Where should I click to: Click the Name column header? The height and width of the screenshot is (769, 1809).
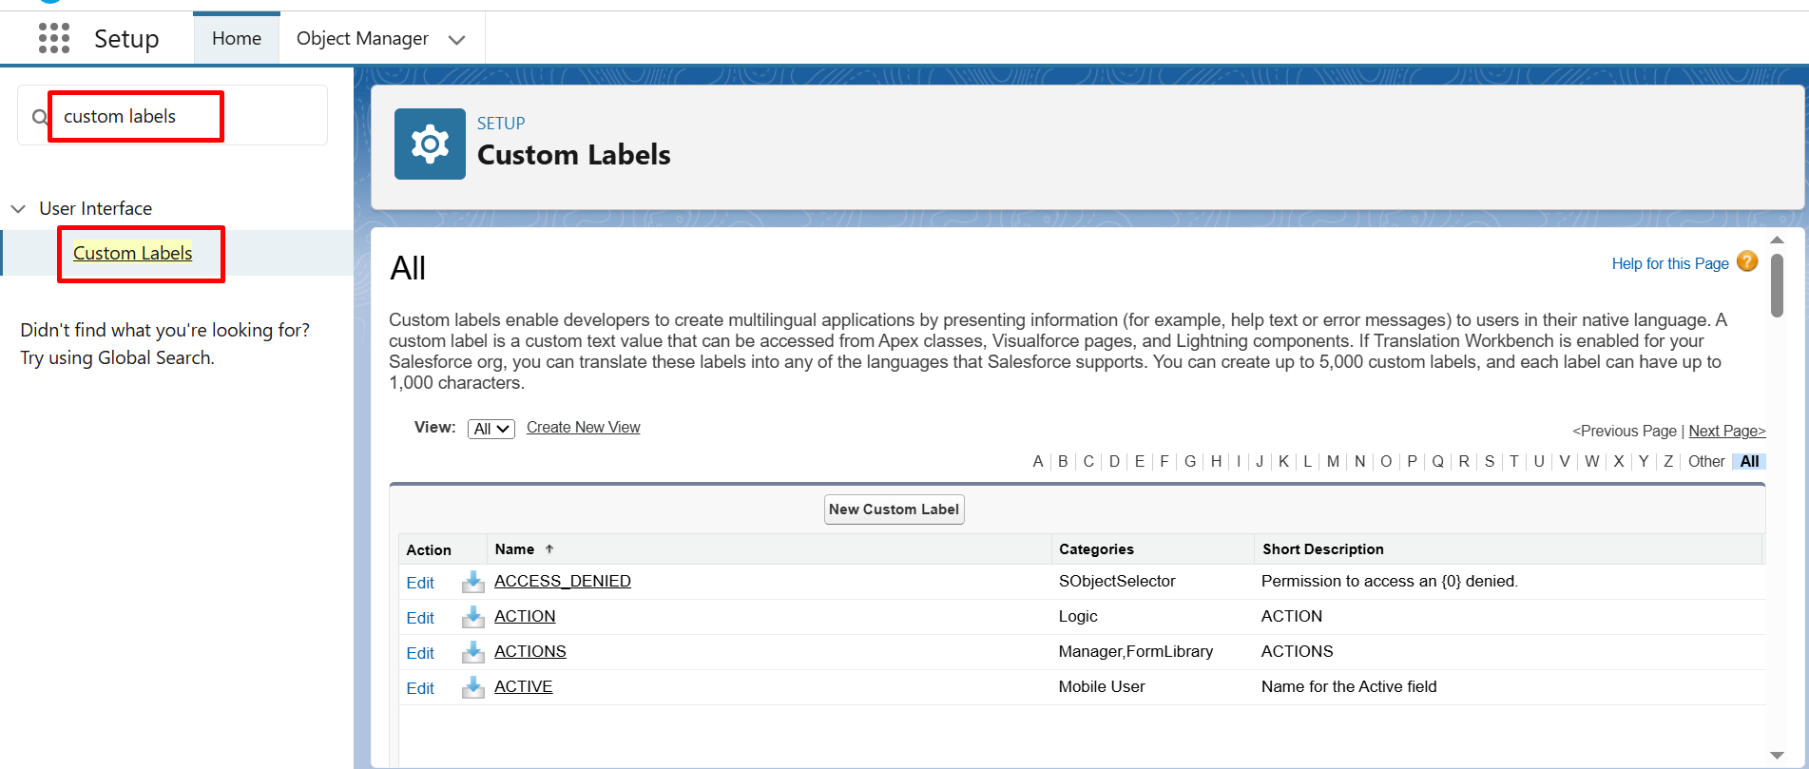pos(514,549)
